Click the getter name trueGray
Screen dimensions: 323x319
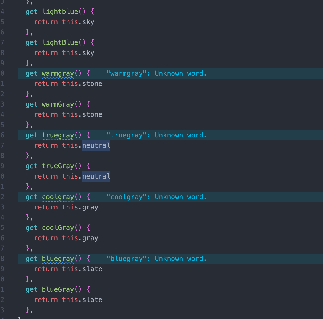coord(58,166)
